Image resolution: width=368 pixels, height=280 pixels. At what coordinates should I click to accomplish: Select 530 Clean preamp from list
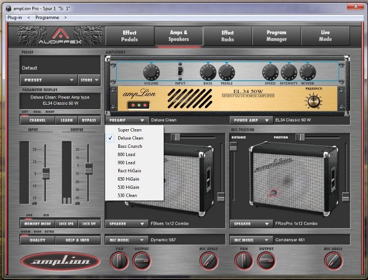point(134,195)
